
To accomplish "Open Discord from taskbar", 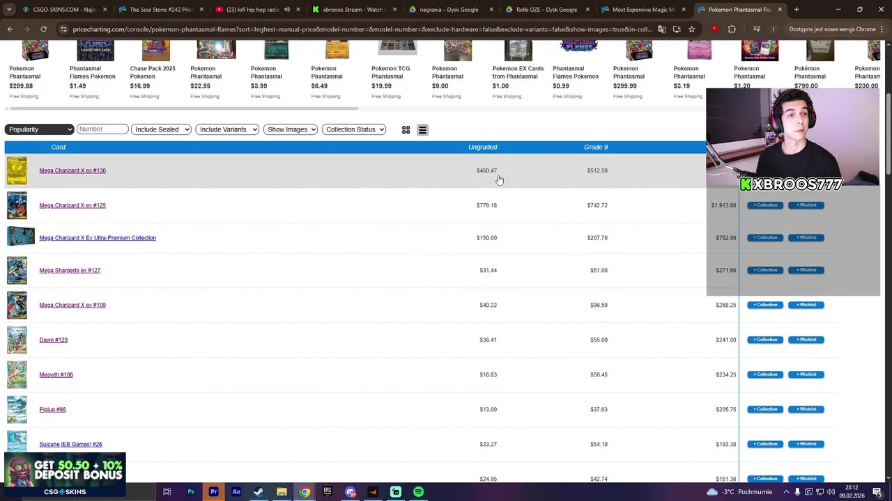I will click(x=351, y=492).
